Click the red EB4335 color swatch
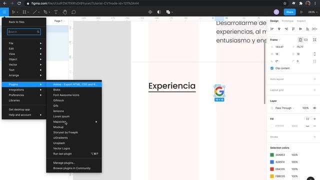The width and height of the screenshot is (320, 180). click(x=272, y=169)
